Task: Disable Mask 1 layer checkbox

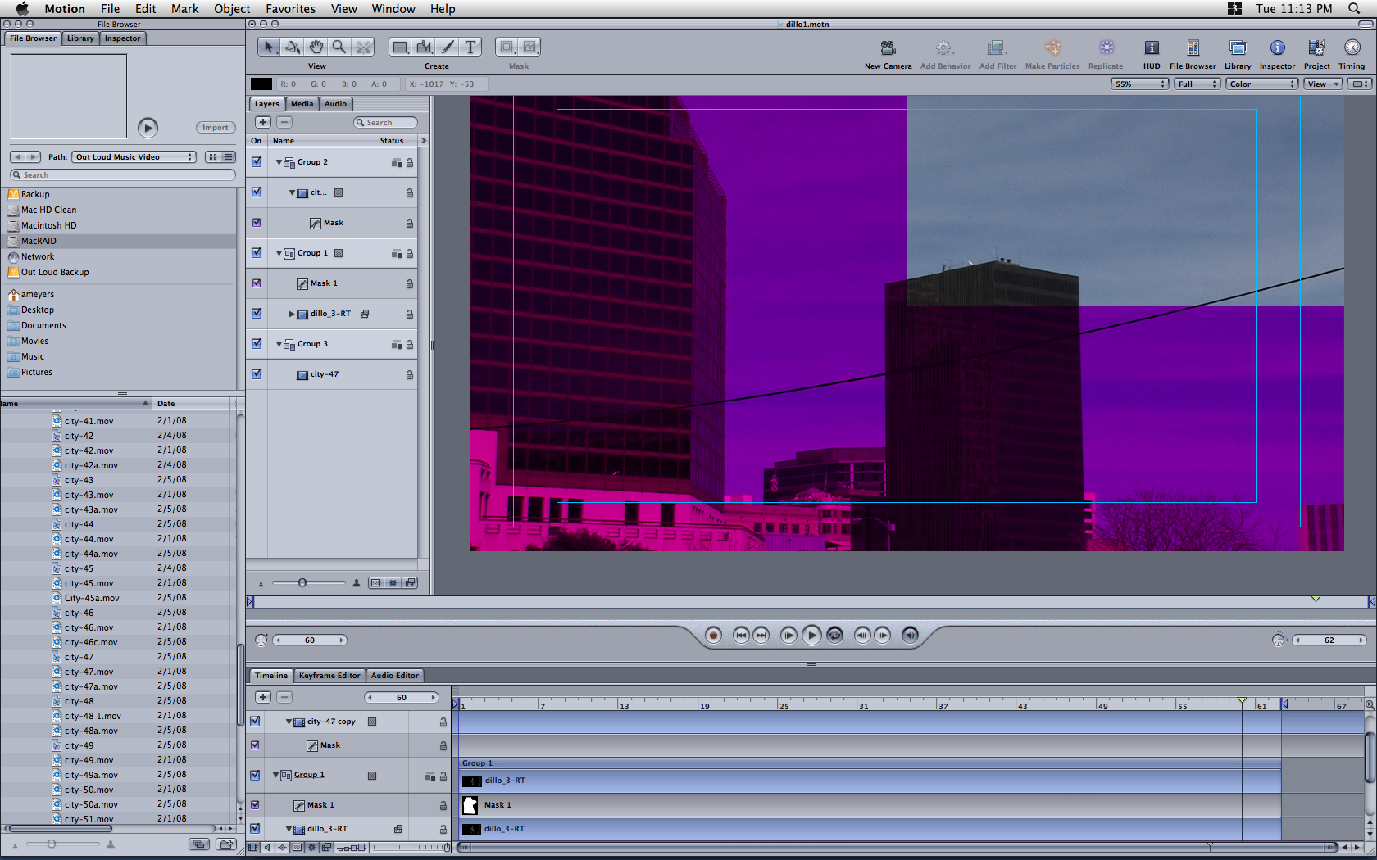Action: pyautogui.click(x=257, y=283)
